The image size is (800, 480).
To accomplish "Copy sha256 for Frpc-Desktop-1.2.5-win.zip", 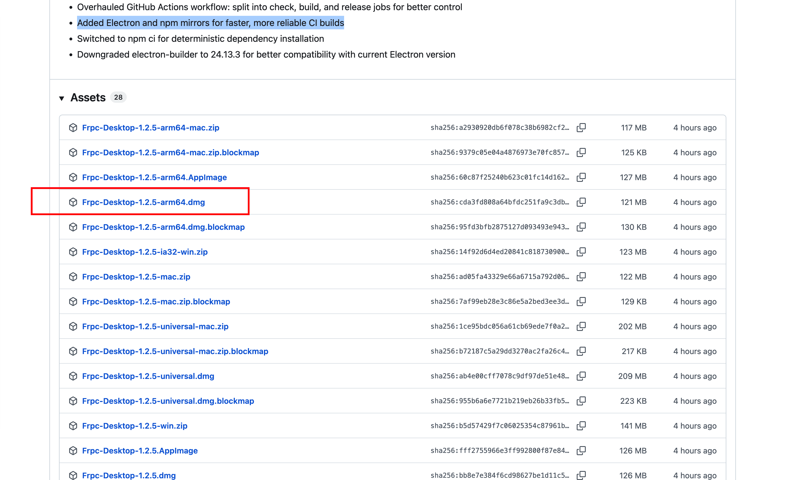I will 581,426.
